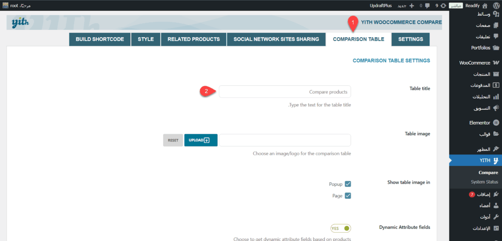Image resolution: width=502 pixels, height=241 pixels.
Task: Click the UPLOAD button
Action: click(x=201, y=140)
